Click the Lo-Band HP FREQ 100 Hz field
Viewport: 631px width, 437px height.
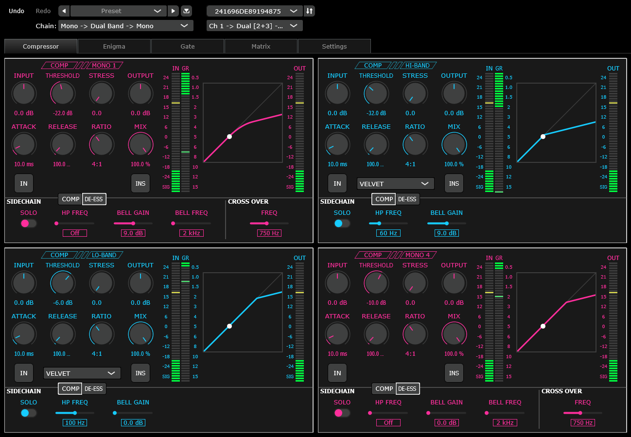click(75, 423)
